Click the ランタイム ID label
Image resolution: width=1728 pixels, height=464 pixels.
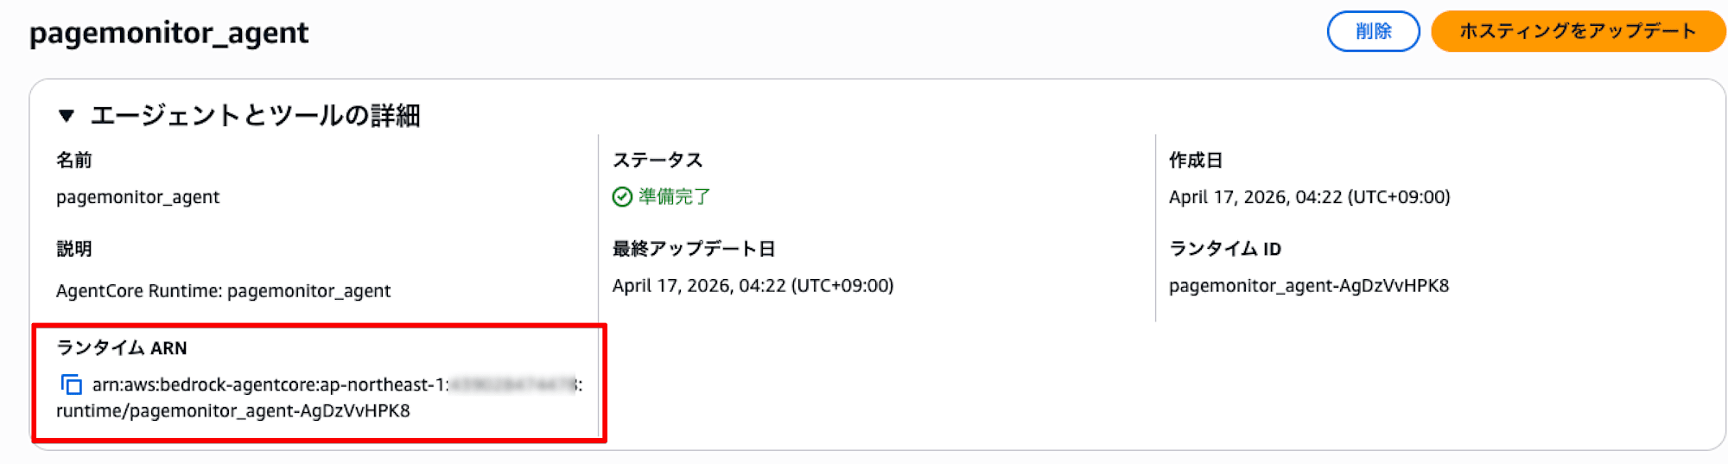coord(1224,249)
